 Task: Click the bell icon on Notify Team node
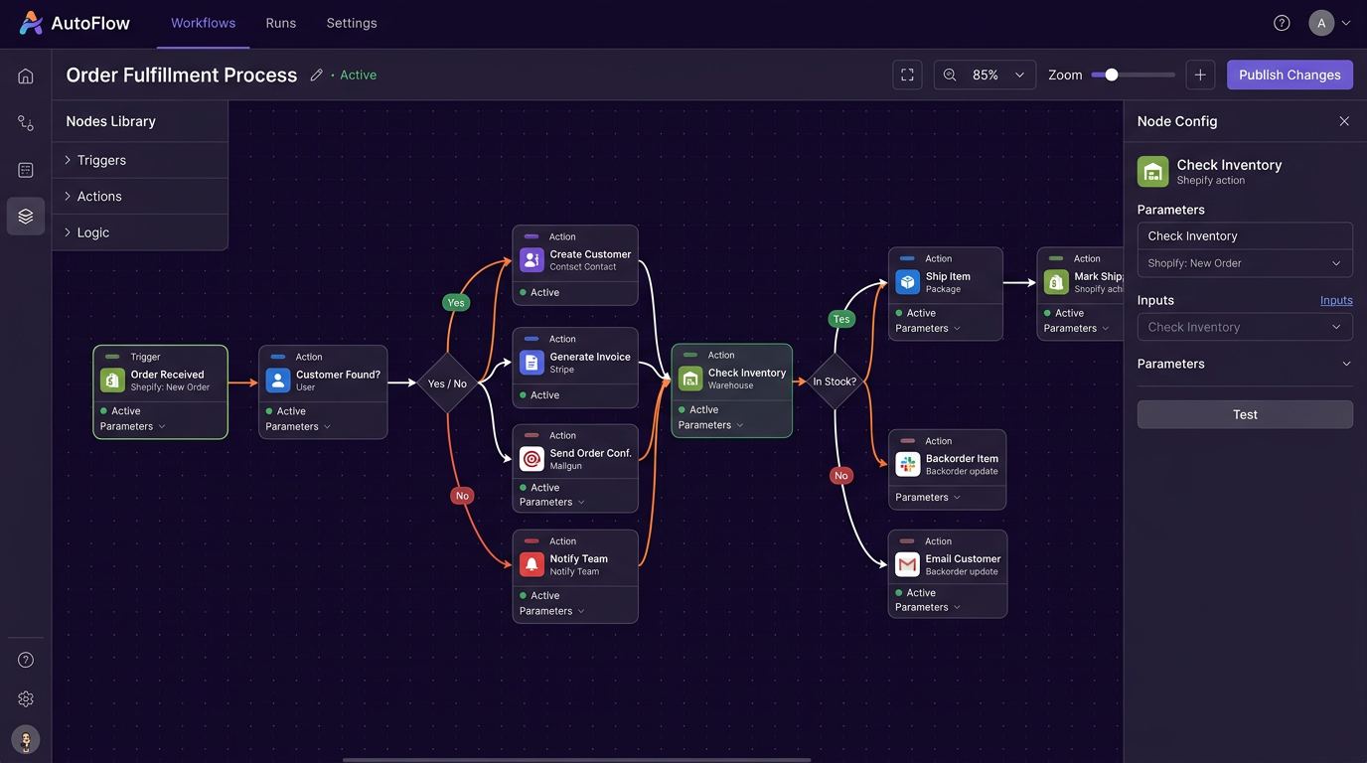pyautogui.click(x=532, y=565)
